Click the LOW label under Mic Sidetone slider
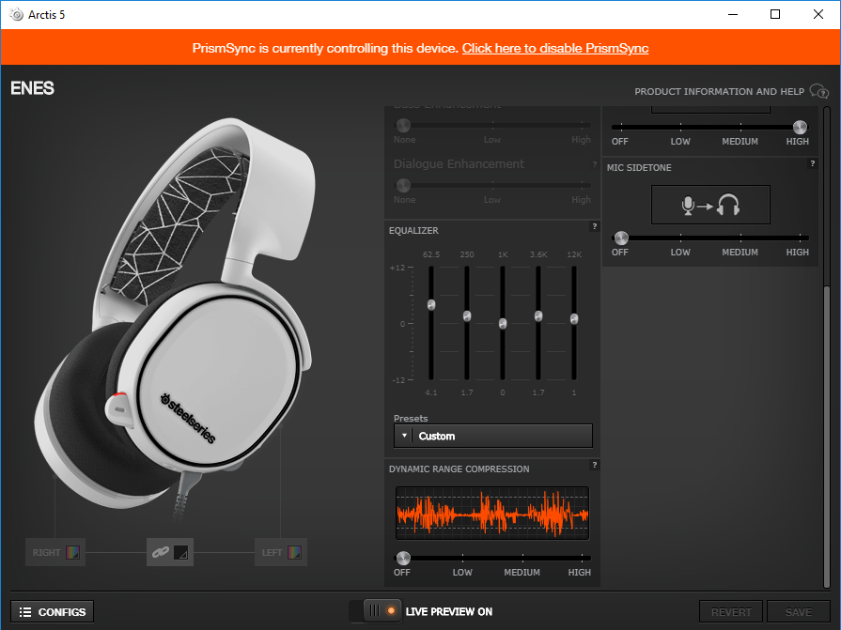 (x=680, y=252)
